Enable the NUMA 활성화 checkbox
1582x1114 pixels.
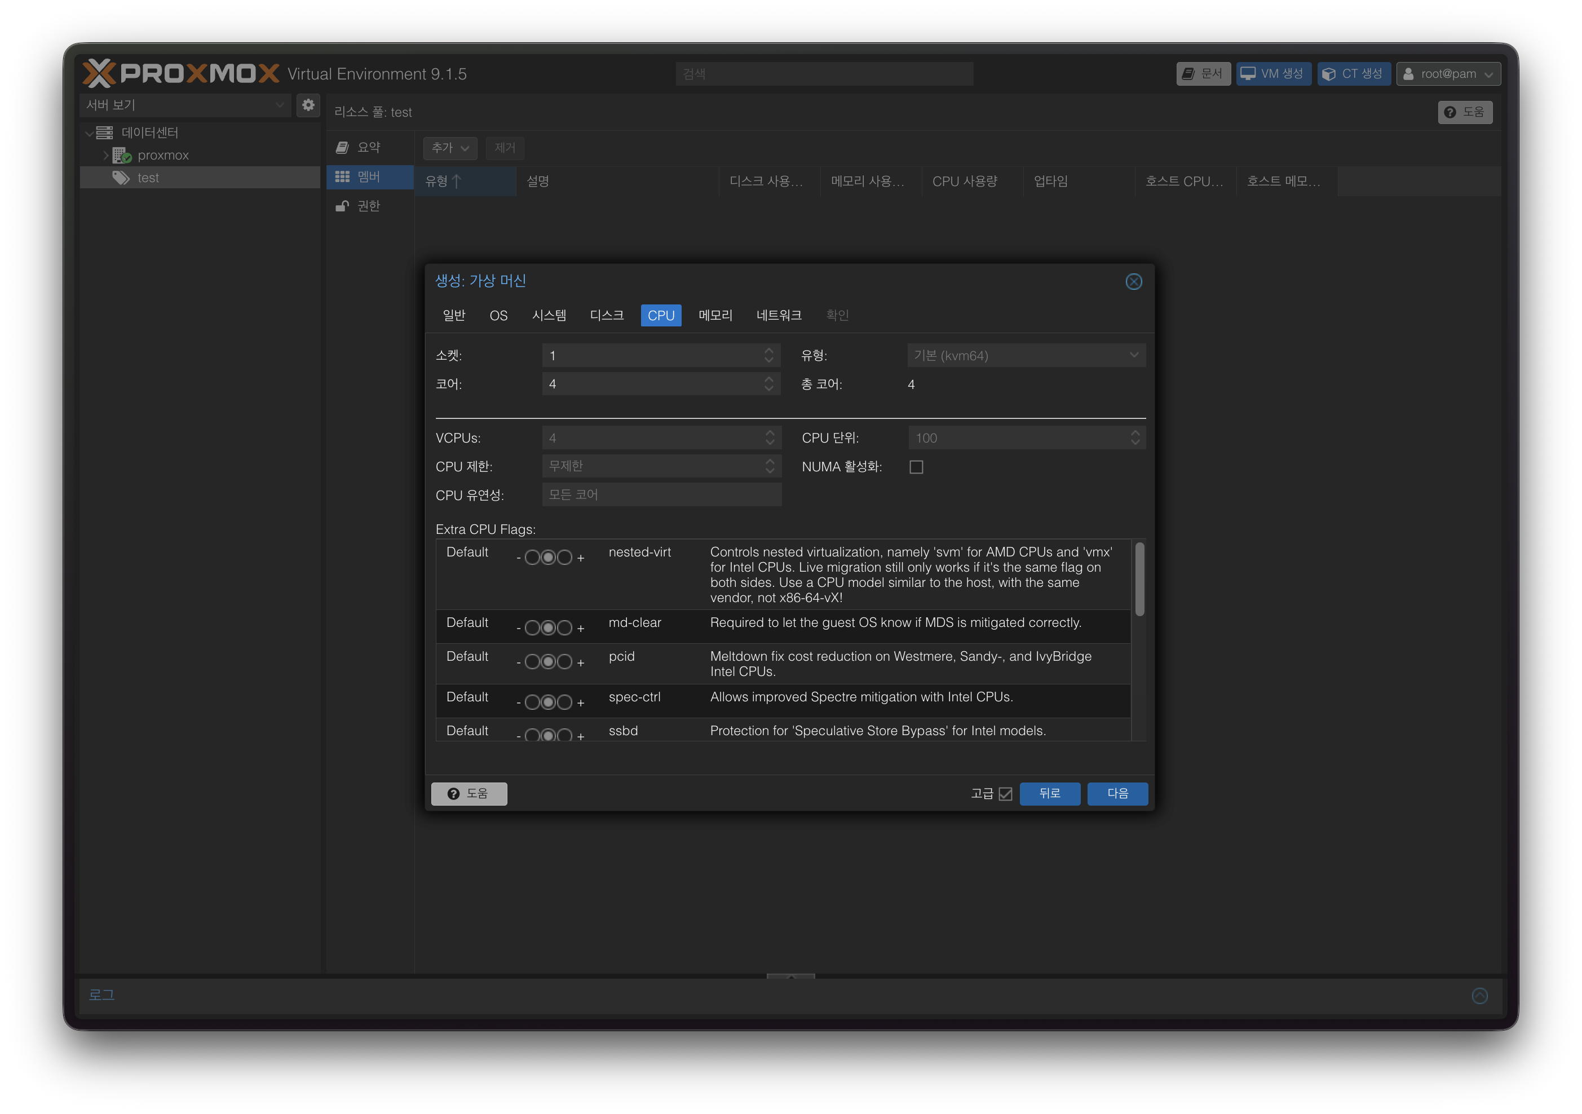(916, 467)
